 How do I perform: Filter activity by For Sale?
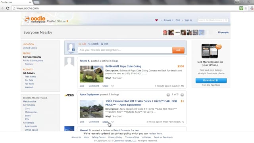point(29,80)
